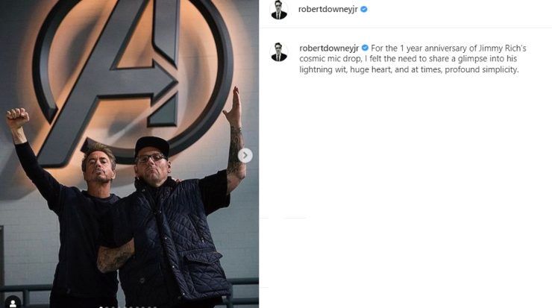Click the avatar next to the caption
552x308 pixels.
(x=279, y=52)
